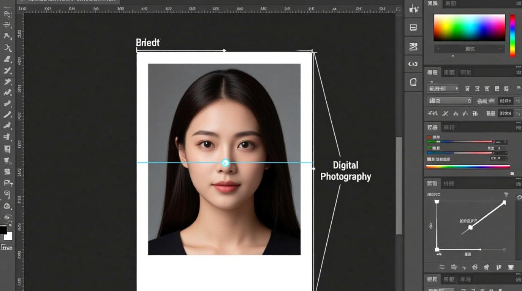Switch to the second tab of the color panel
Viewport: 522px width, 291px height.
coord(451,3)
